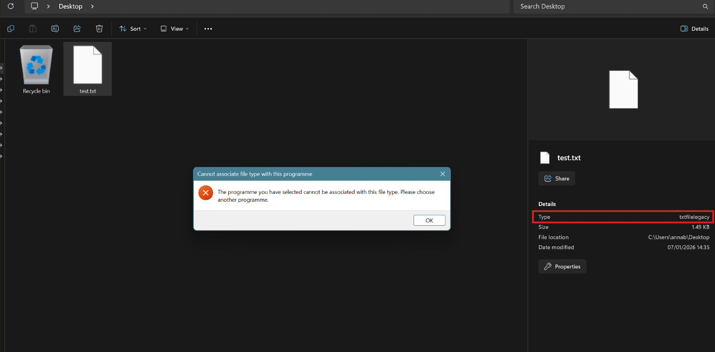Image resolution: width=715 pixels, height=352 pixels.
Task: Click the Refresh icon in address bar
Action: pos(11,6)
